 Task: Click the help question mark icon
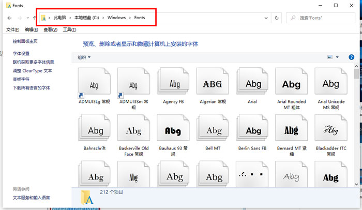352,57
